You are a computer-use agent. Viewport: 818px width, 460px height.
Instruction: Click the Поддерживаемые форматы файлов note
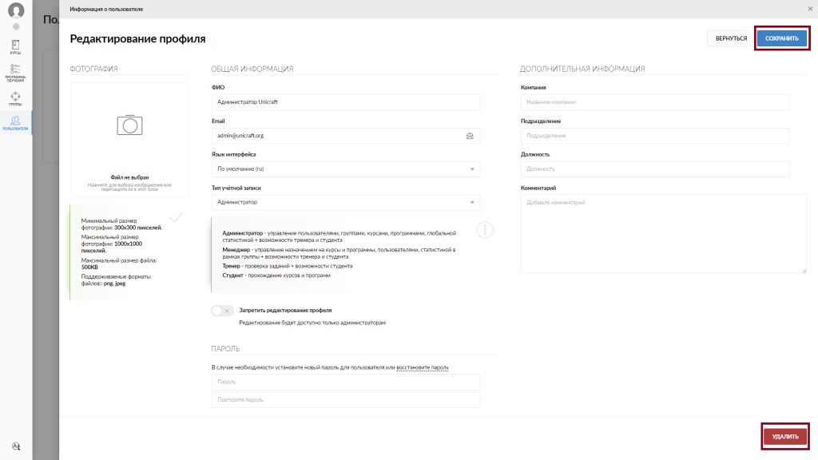[x=116, y=280]
